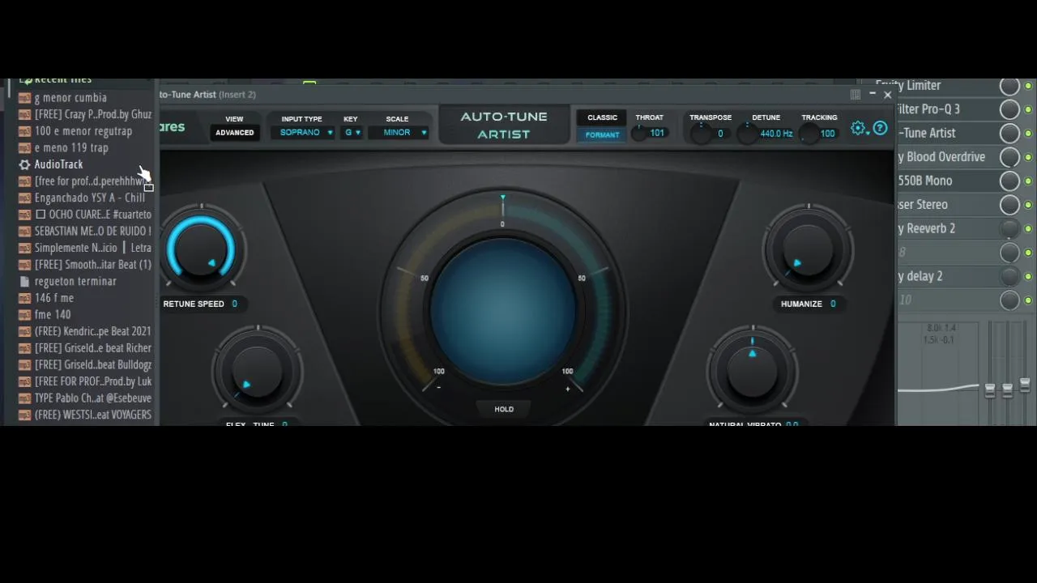Click the ADVANCED view button
The height and width of the screenshot is (583, 1037).
234,133
